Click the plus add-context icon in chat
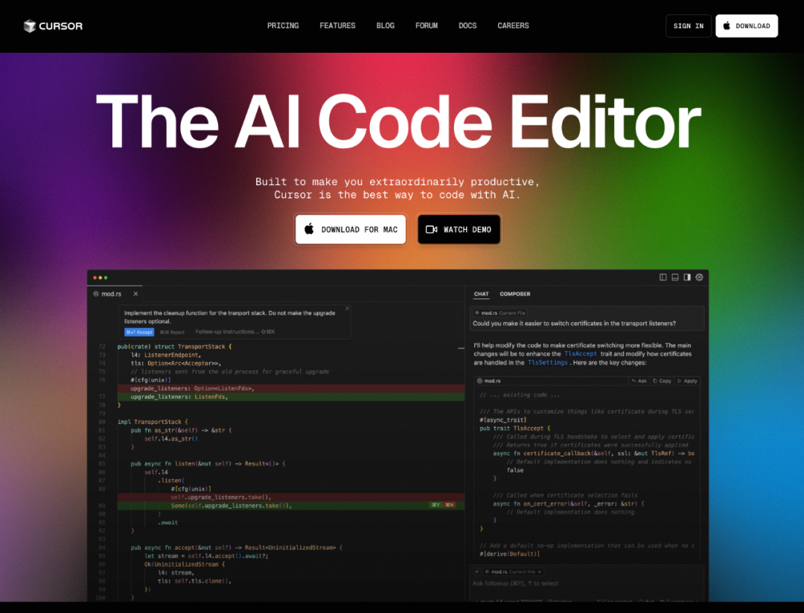Screen dimensions: 804x613 [477, 571]
